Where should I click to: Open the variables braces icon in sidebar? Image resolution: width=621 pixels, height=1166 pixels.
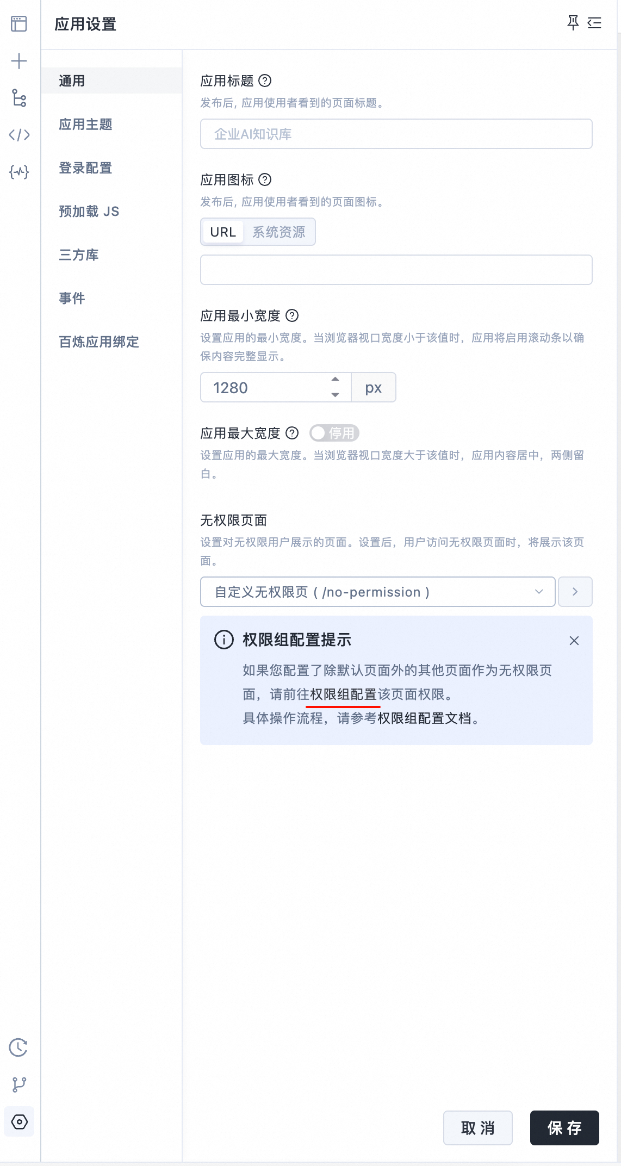[x=19, y=172]
